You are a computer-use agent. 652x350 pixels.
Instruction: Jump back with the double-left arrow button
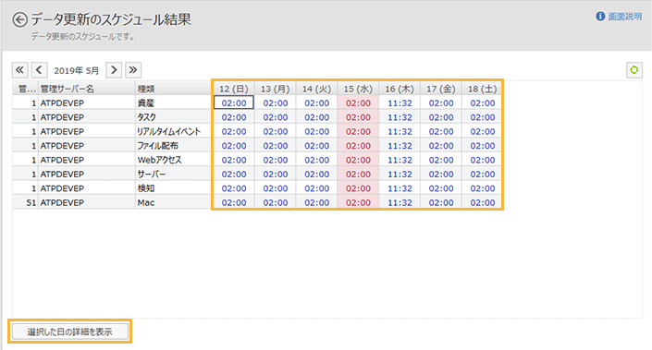20,70
